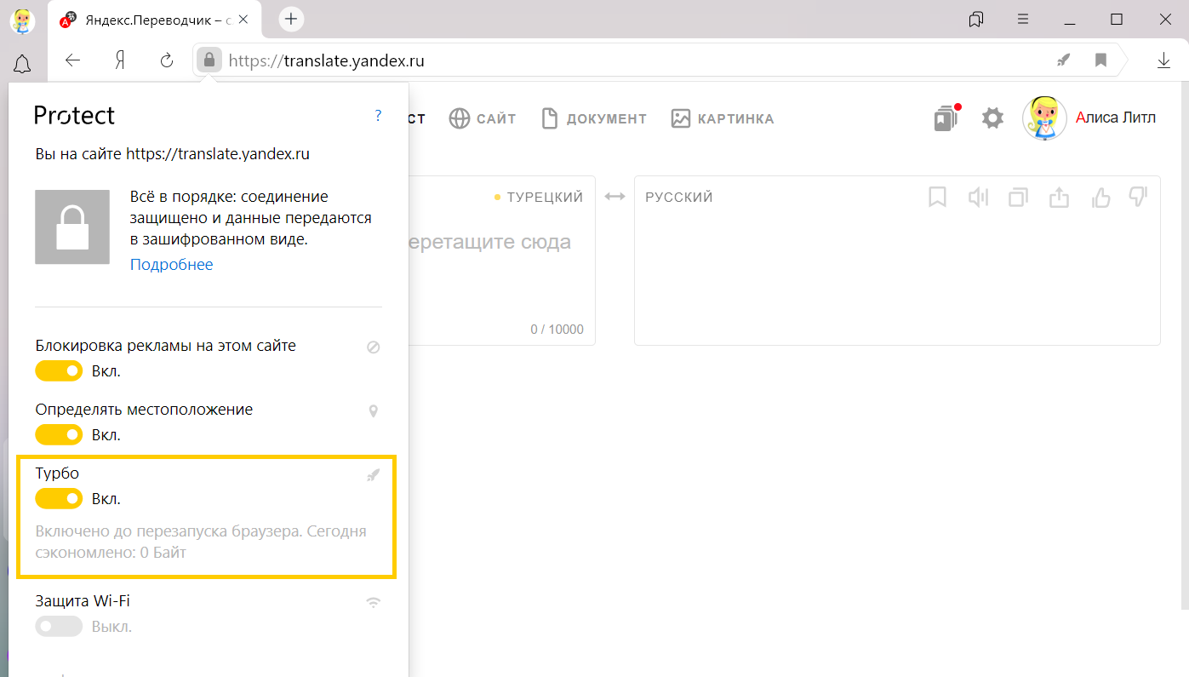Click the Алиса Литл username

[x=1116, y=118]
